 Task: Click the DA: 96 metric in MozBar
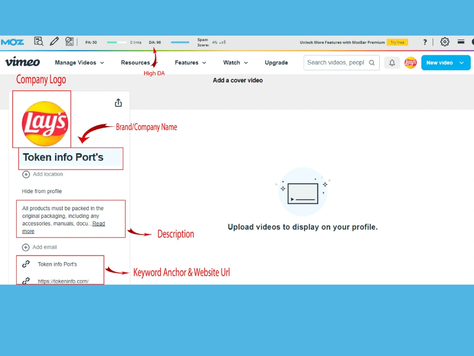click(155, 42)
